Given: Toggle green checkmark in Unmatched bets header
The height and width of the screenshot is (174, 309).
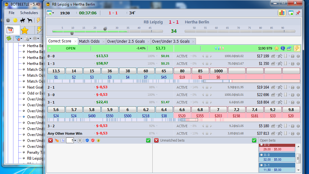Looking at the screenshot, I should click(254, 140).
